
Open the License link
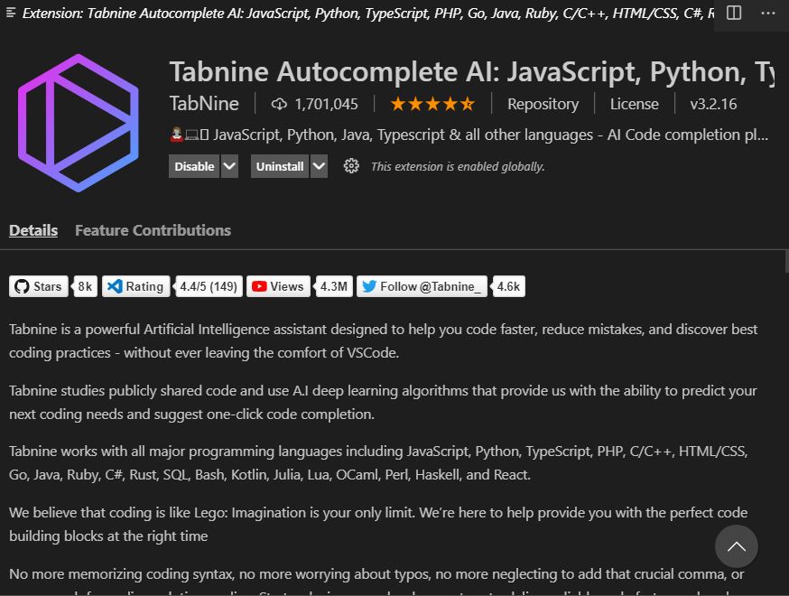pyautogui.click(x=634, y=104)
